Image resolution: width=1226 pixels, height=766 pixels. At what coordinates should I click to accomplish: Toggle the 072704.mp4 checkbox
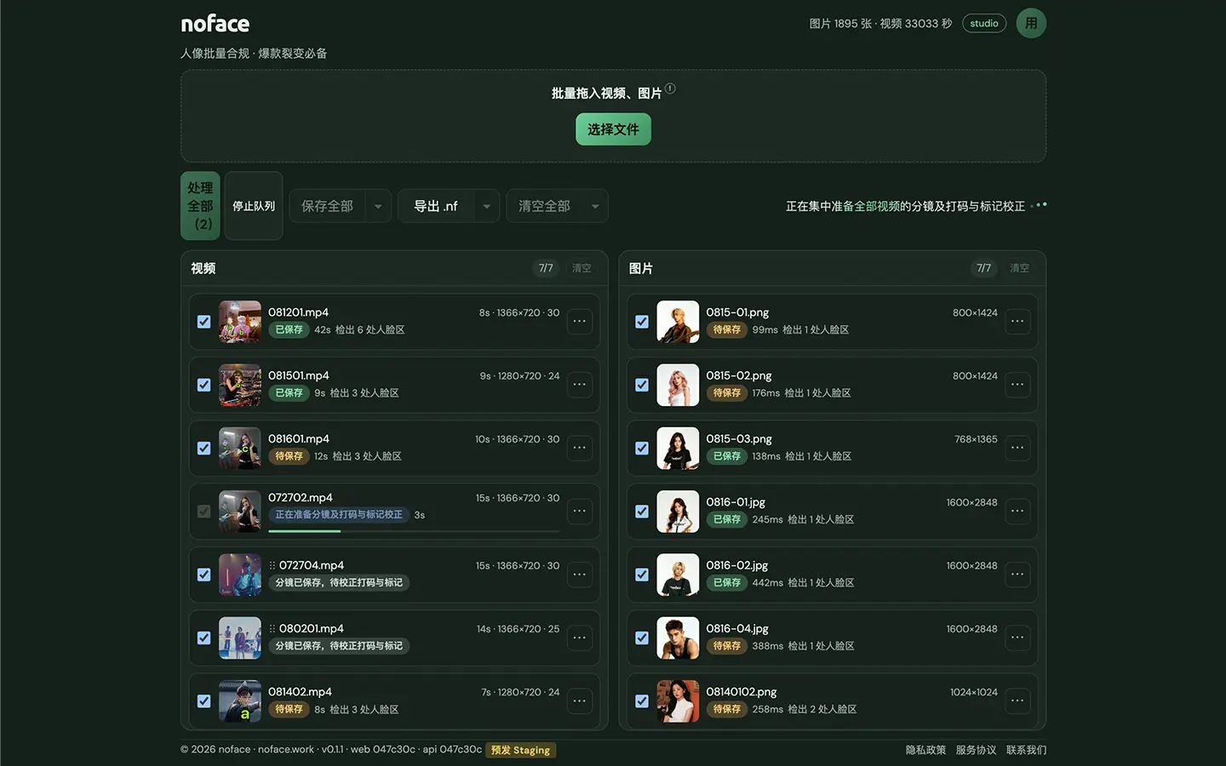click(204, 574)
